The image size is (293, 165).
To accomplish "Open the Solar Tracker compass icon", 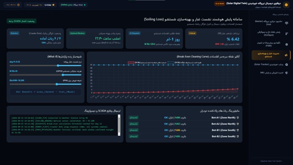I will click(x=286, y=65).
